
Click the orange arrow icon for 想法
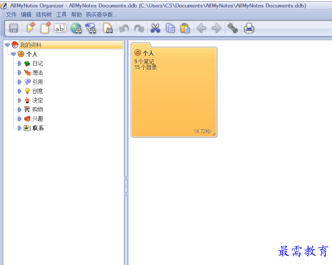27,73
